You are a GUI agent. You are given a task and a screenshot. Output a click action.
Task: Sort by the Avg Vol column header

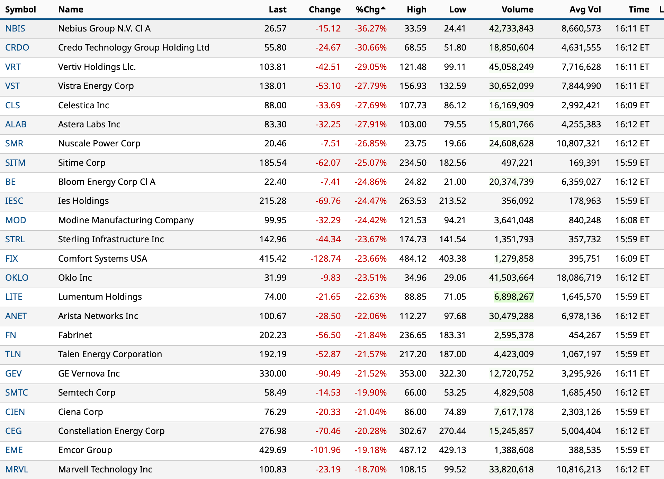pos(585,9)
